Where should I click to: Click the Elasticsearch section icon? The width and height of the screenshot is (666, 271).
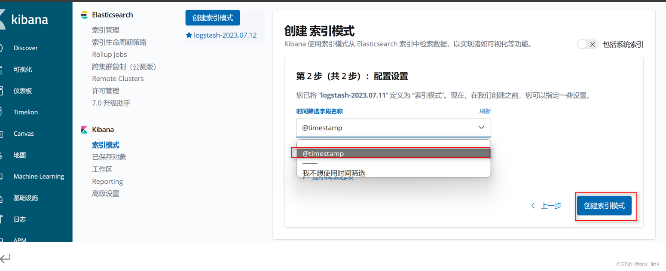tap(84, 15)
